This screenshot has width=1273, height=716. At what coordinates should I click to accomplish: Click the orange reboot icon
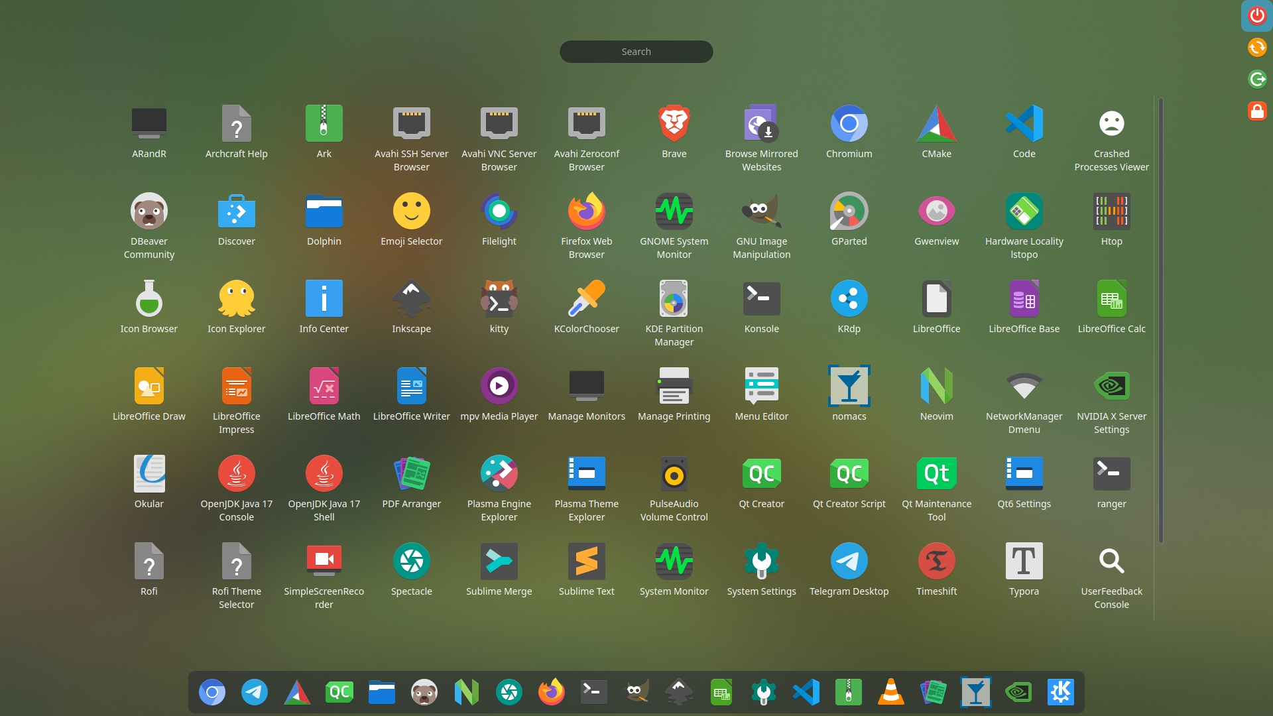point(1256,47)
